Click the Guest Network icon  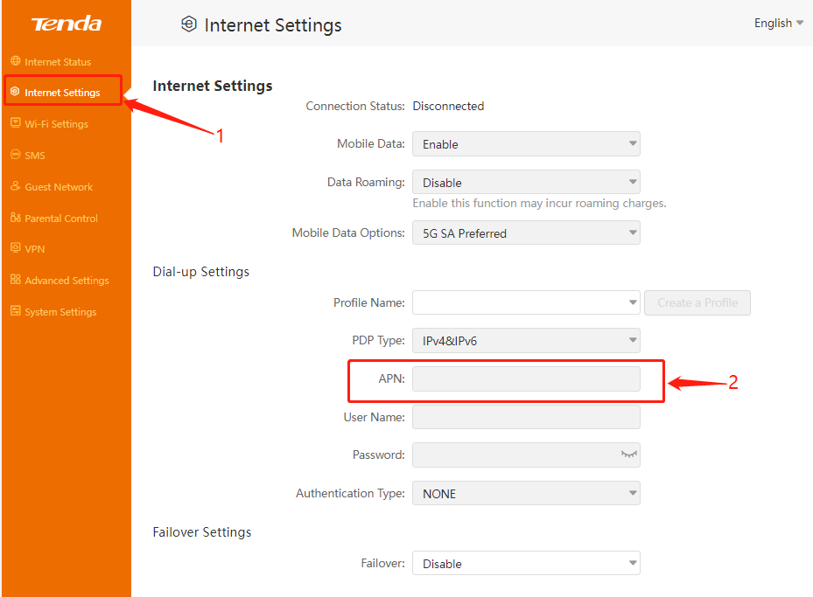click(x=15, y=187)
